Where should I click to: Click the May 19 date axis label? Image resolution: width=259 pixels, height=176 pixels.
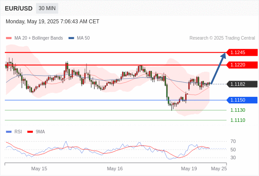coord(189,169)
